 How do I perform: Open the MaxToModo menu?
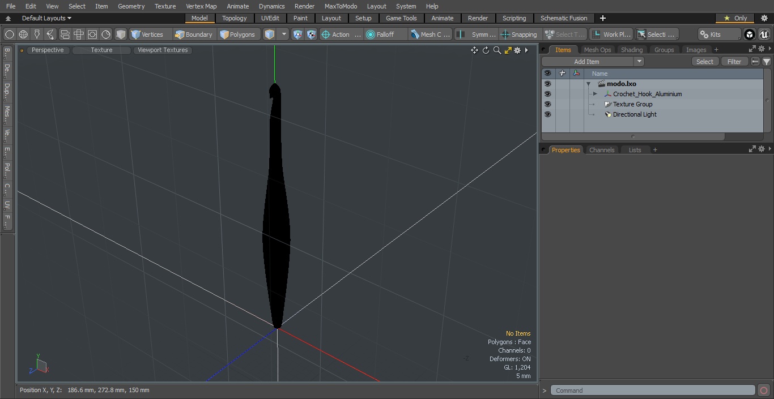[341, 6]
